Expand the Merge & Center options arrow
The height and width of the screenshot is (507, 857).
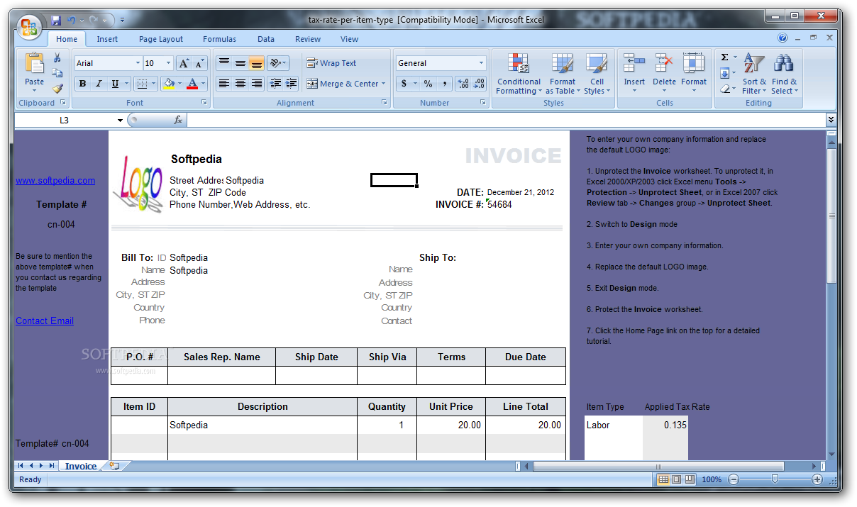coord(383,84)
